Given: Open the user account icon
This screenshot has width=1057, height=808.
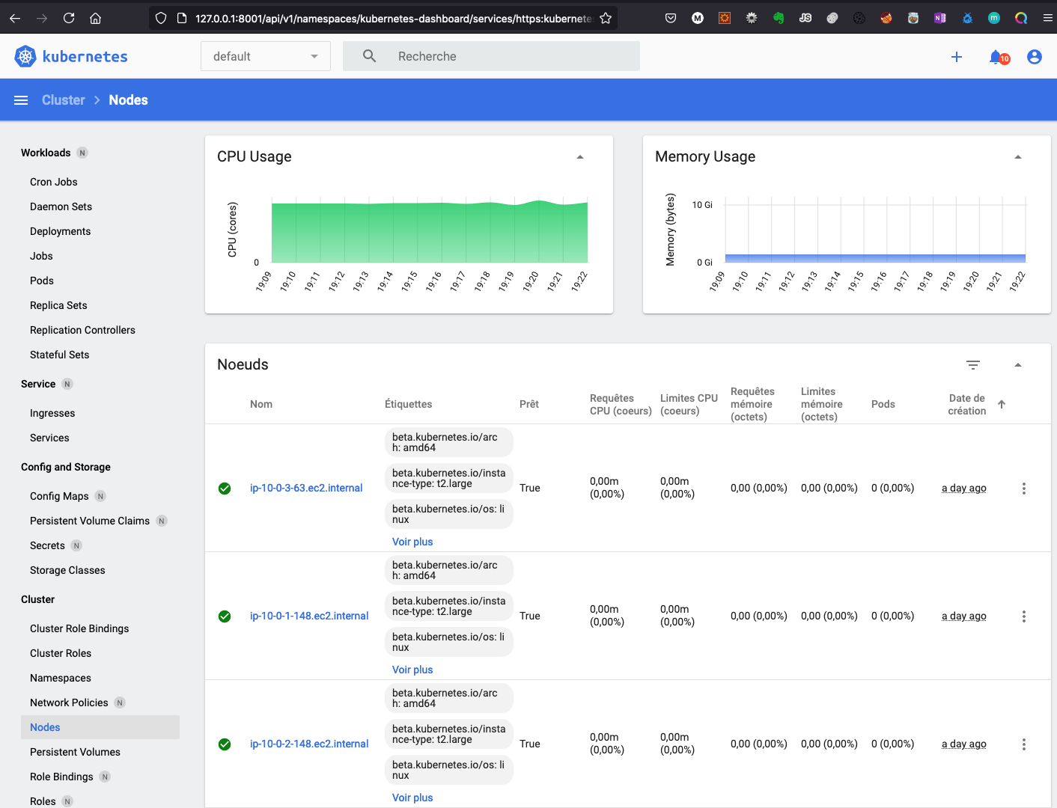Looking at the screenshot, I should click(1034, 57).
